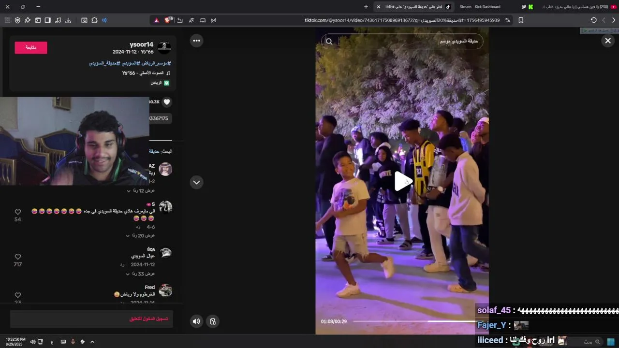Click the cast screen icon in address bar
The image size is (619, 348).
[x=203, y=20]
